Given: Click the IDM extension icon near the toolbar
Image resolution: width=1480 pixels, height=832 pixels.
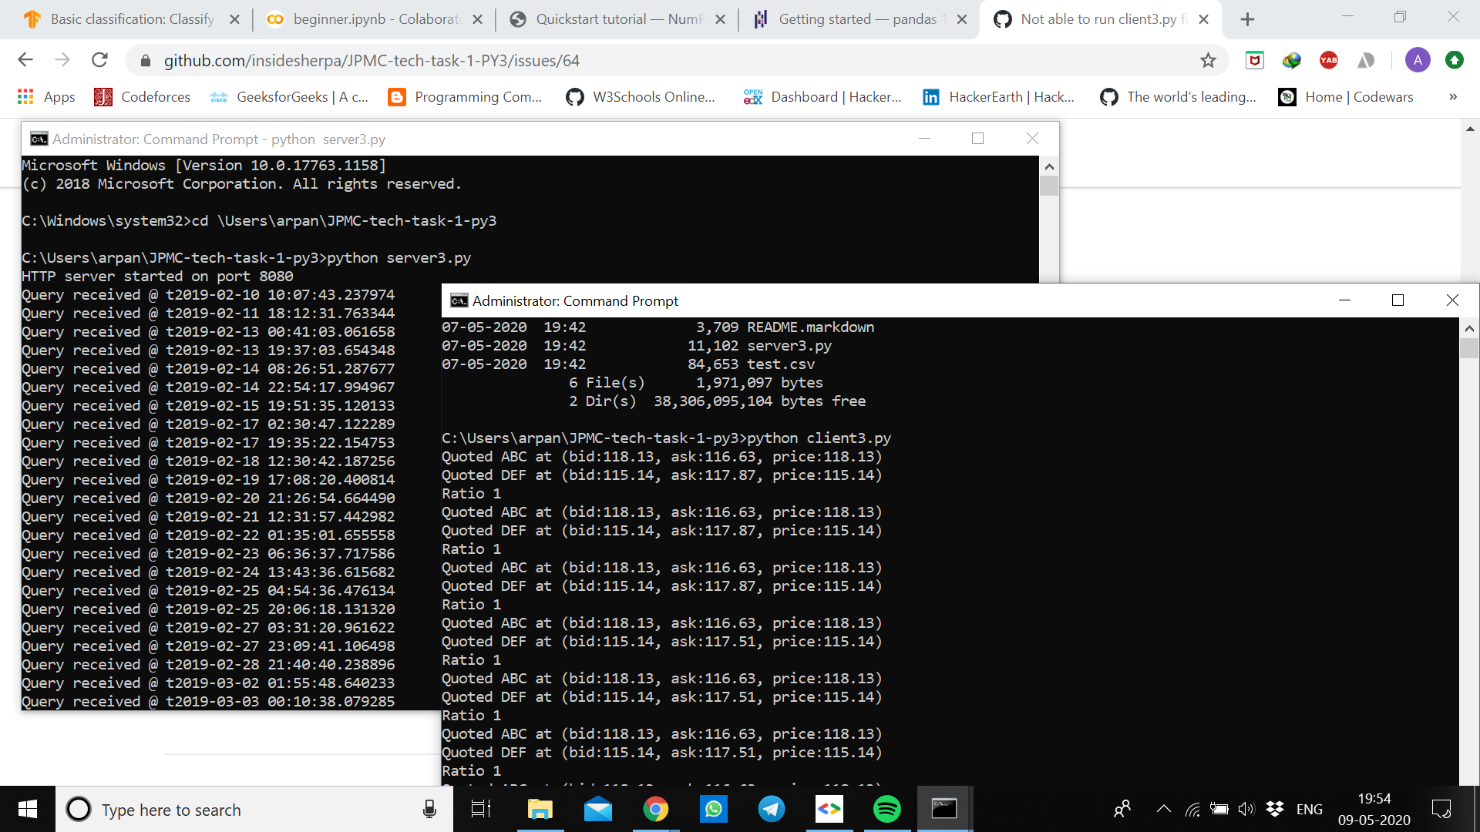Looking at the screenshot, I should pyautogui.click(x=1292, y=60).
